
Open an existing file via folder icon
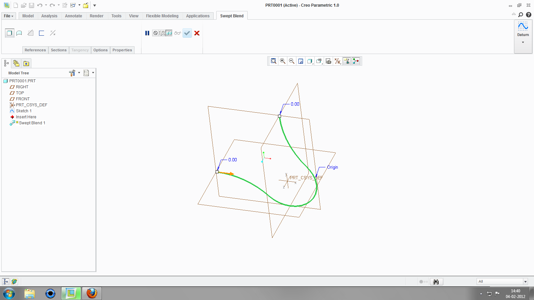click(23, 5)
